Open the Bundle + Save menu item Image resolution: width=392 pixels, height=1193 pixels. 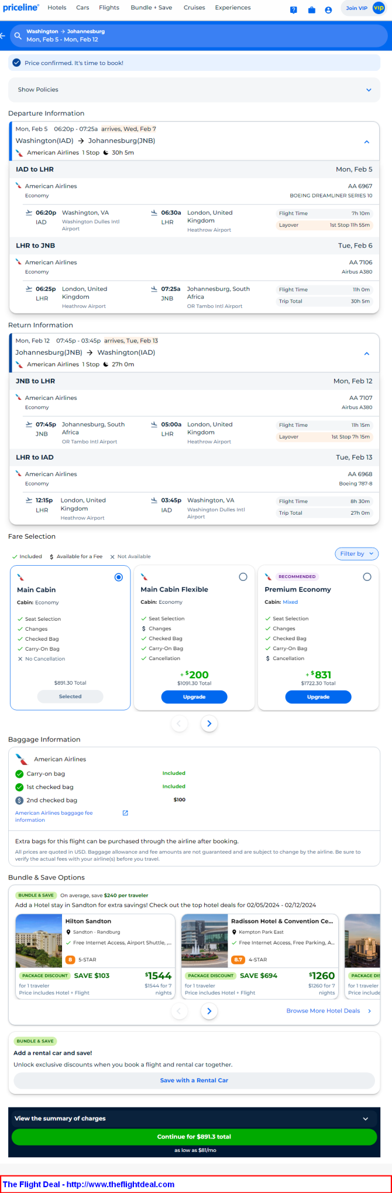click(x=151, y=8)
